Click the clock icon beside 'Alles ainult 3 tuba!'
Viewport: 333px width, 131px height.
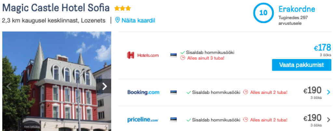point(182,58)
